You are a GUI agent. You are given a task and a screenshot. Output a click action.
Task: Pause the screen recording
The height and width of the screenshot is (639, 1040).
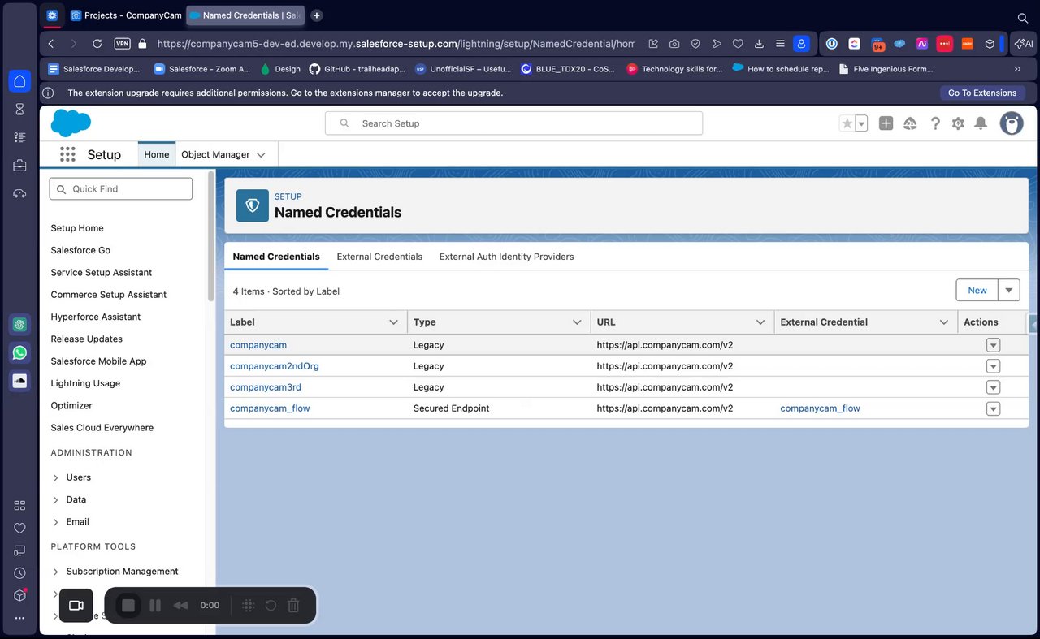click(x=155, y=606)
